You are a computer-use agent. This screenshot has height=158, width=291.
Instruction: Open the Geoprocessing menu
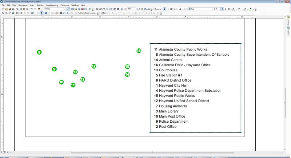[x=52, y=5]
